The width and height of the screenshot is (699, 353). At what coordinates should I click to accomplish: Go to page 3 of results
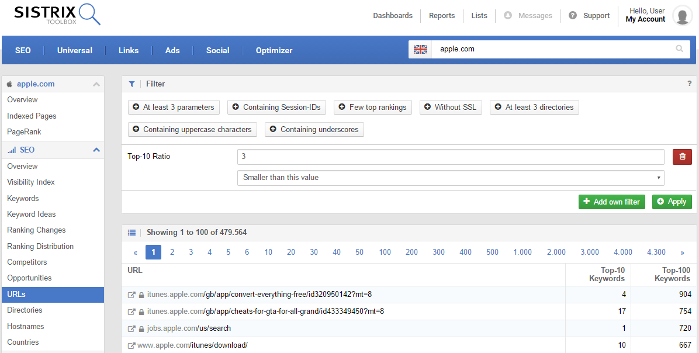(191, 252)
